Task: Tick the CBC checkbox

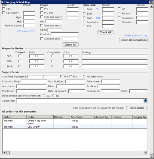Action: (x=4, y=9)
